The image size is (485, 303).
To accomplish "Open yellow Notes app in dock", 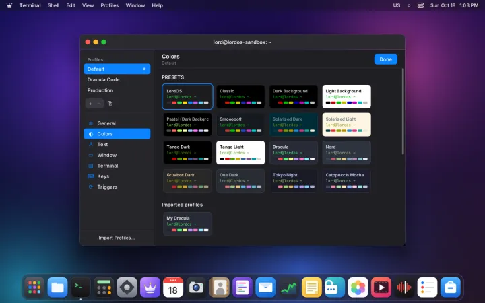I will click(312, 288).
